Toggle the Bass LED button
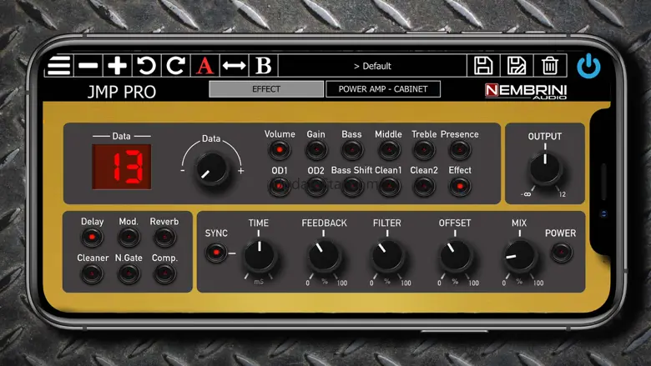The height and width of the screenshot is (366, 651). [352, 149]
